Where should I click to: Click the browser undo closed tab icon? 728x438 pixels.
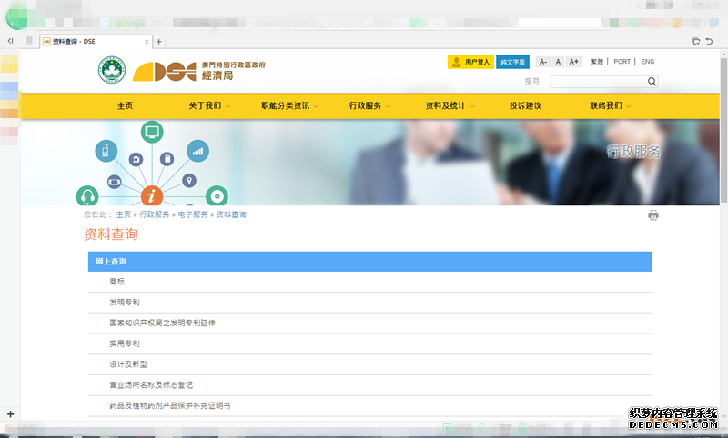[x=709, y=41]
